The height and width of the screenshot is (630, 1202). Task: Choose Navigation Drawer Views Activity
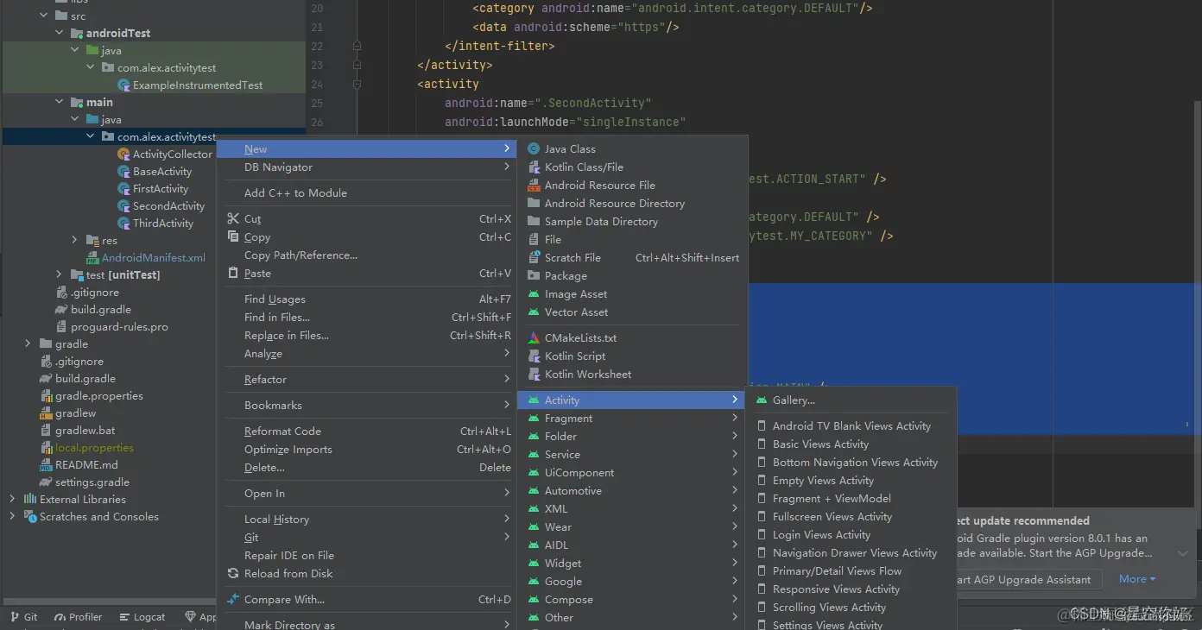(852, 553)
